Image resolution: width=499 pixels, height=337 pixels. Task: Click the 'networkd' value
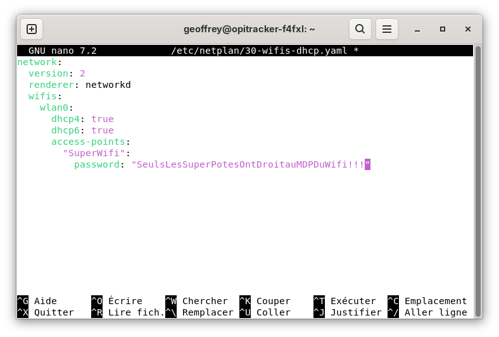pos(108,85)
